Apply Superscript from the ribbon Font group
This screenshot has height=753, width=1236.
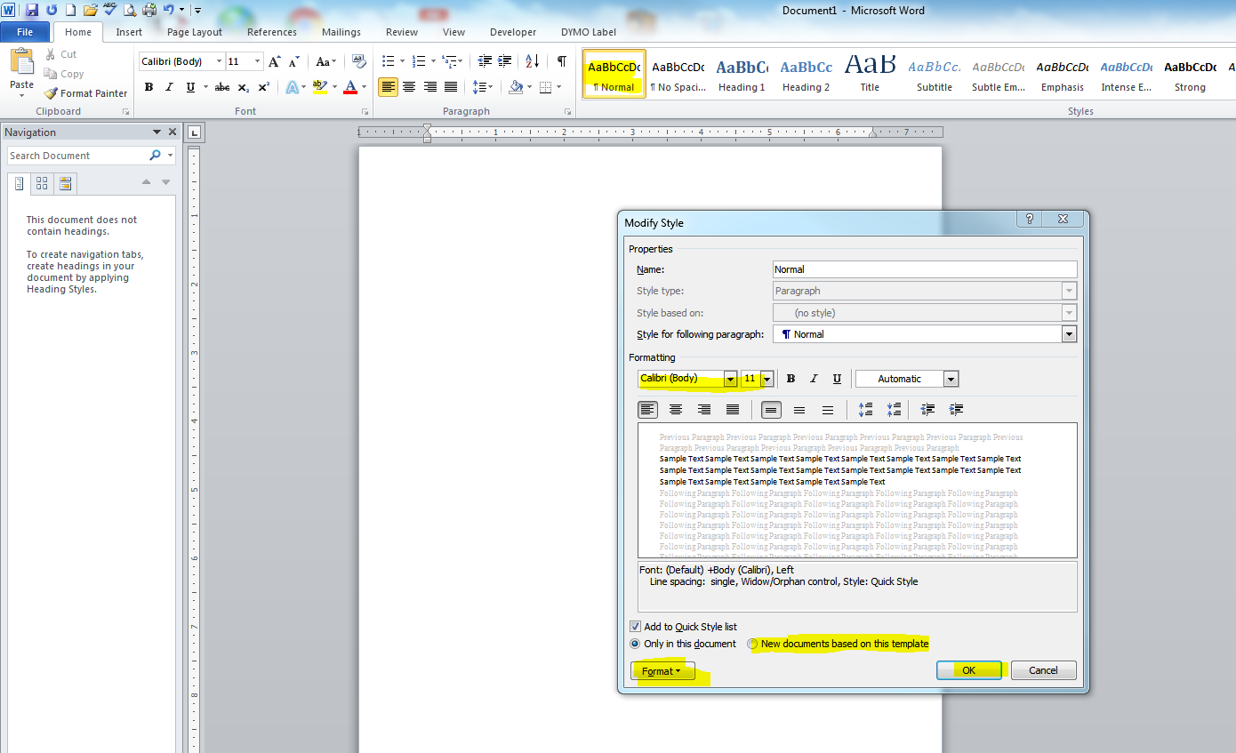pos(264,87)
